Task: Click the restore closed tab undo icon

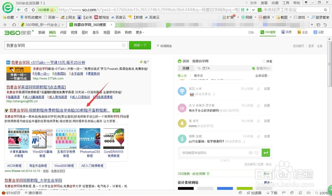Action: click(x=325, y=25)
